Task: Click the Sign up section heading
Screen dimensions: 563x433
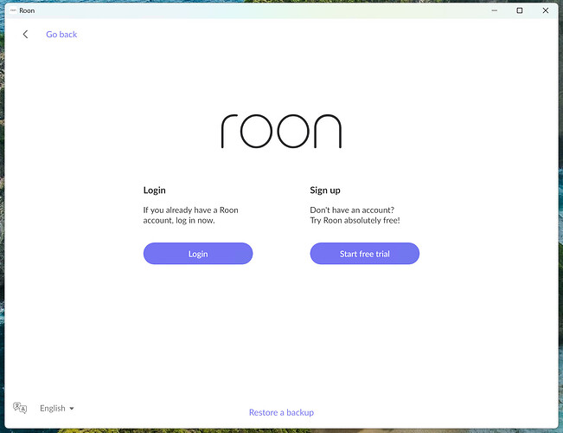Action: coord(325,191)
